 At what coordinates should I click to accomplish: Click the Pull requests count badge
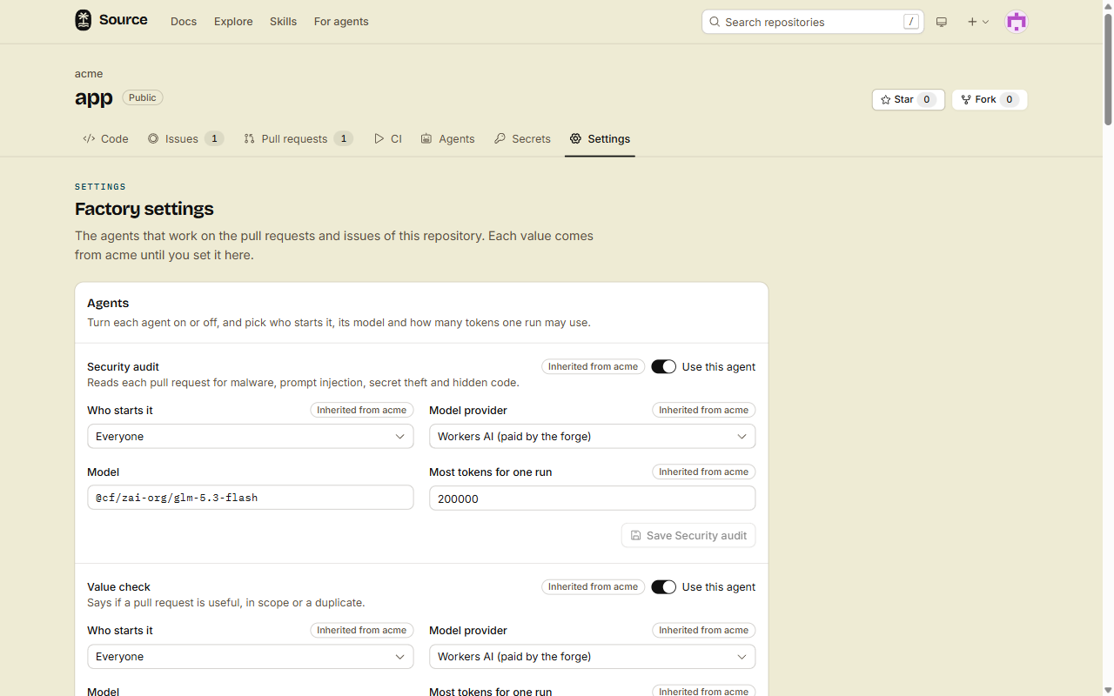(343, 139)
